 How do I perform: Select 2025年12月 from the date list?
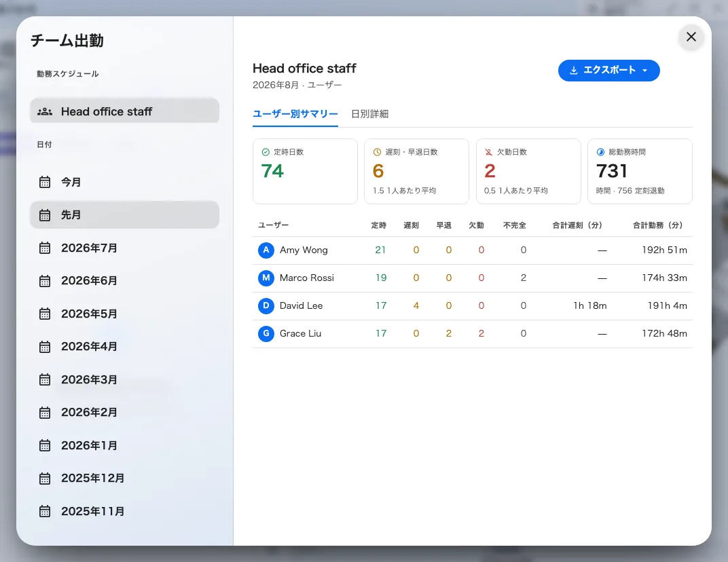click(124, 478)
